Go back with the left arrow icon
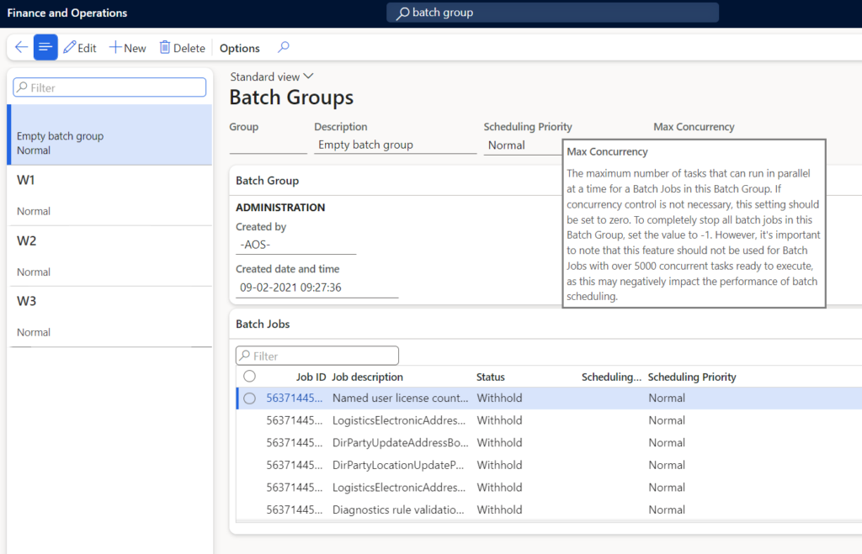The width and height of the screenshot is (862, 554). coord(21,47)
